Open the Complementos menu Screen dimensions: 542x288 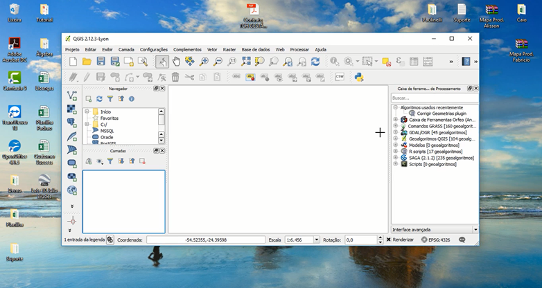(x=187, y=49)
